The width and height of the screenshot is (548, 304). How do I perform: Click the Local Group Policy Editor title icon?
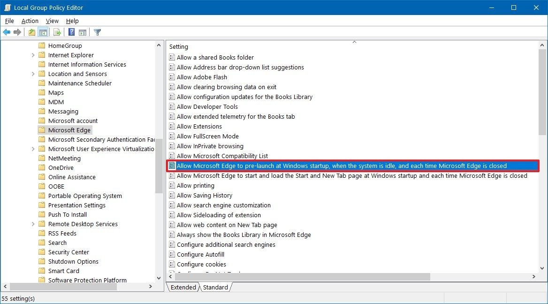tap(8, 8)
